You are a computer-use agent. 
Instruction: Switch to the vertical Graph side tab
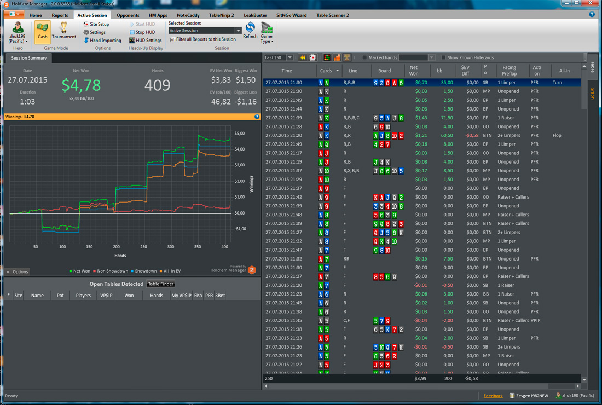592,93
